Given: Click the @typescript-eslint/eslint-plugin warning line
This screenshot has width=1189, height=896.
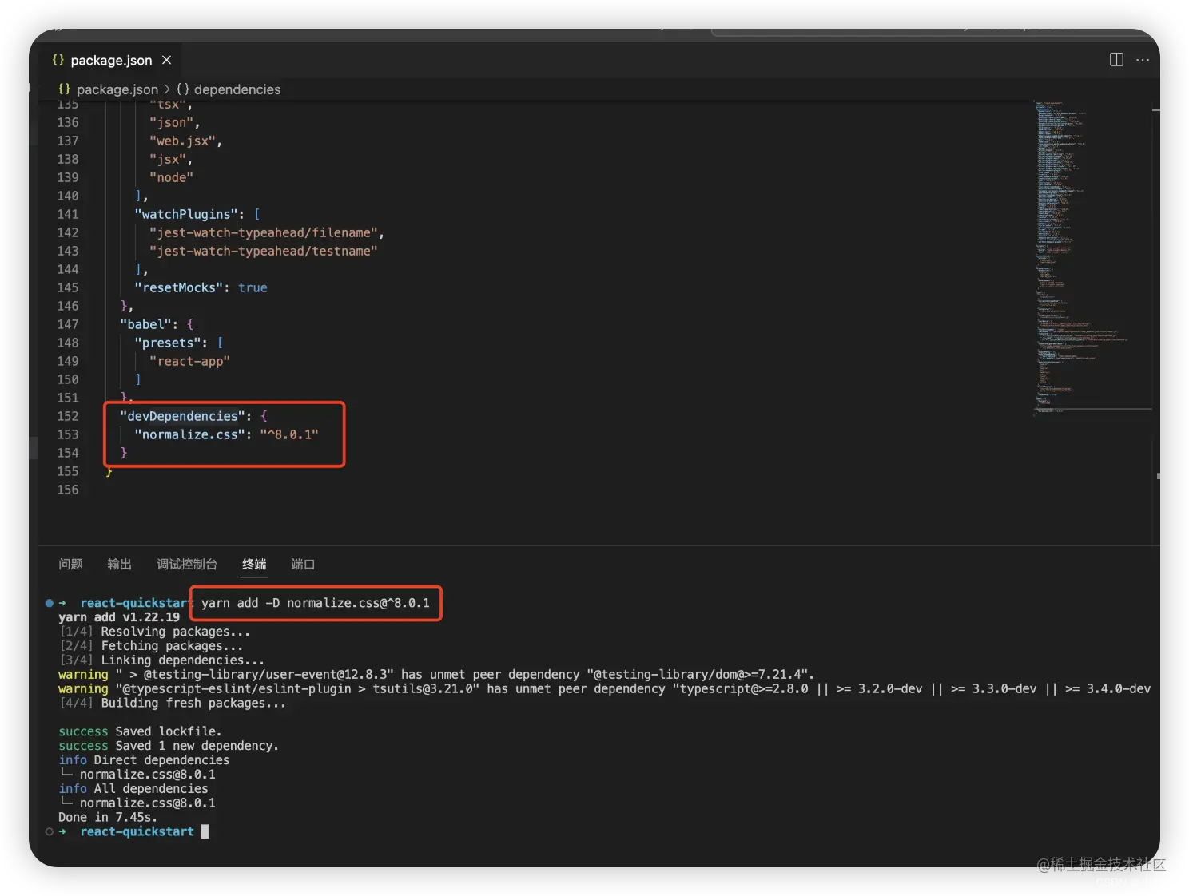Looking at the screenshot, I should (604, 689).
